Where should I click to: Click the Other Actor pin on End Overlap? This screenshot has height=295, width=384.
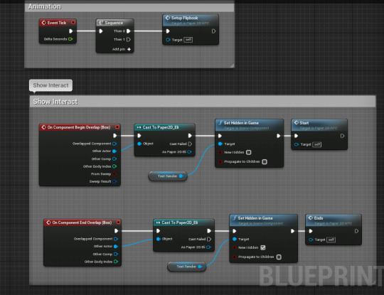(116, 246)
